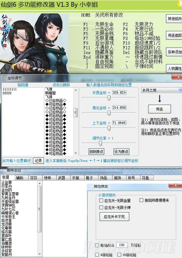
Task: Select 止血草 in item list
Action: pyautogui.click(x=7, y=183)
